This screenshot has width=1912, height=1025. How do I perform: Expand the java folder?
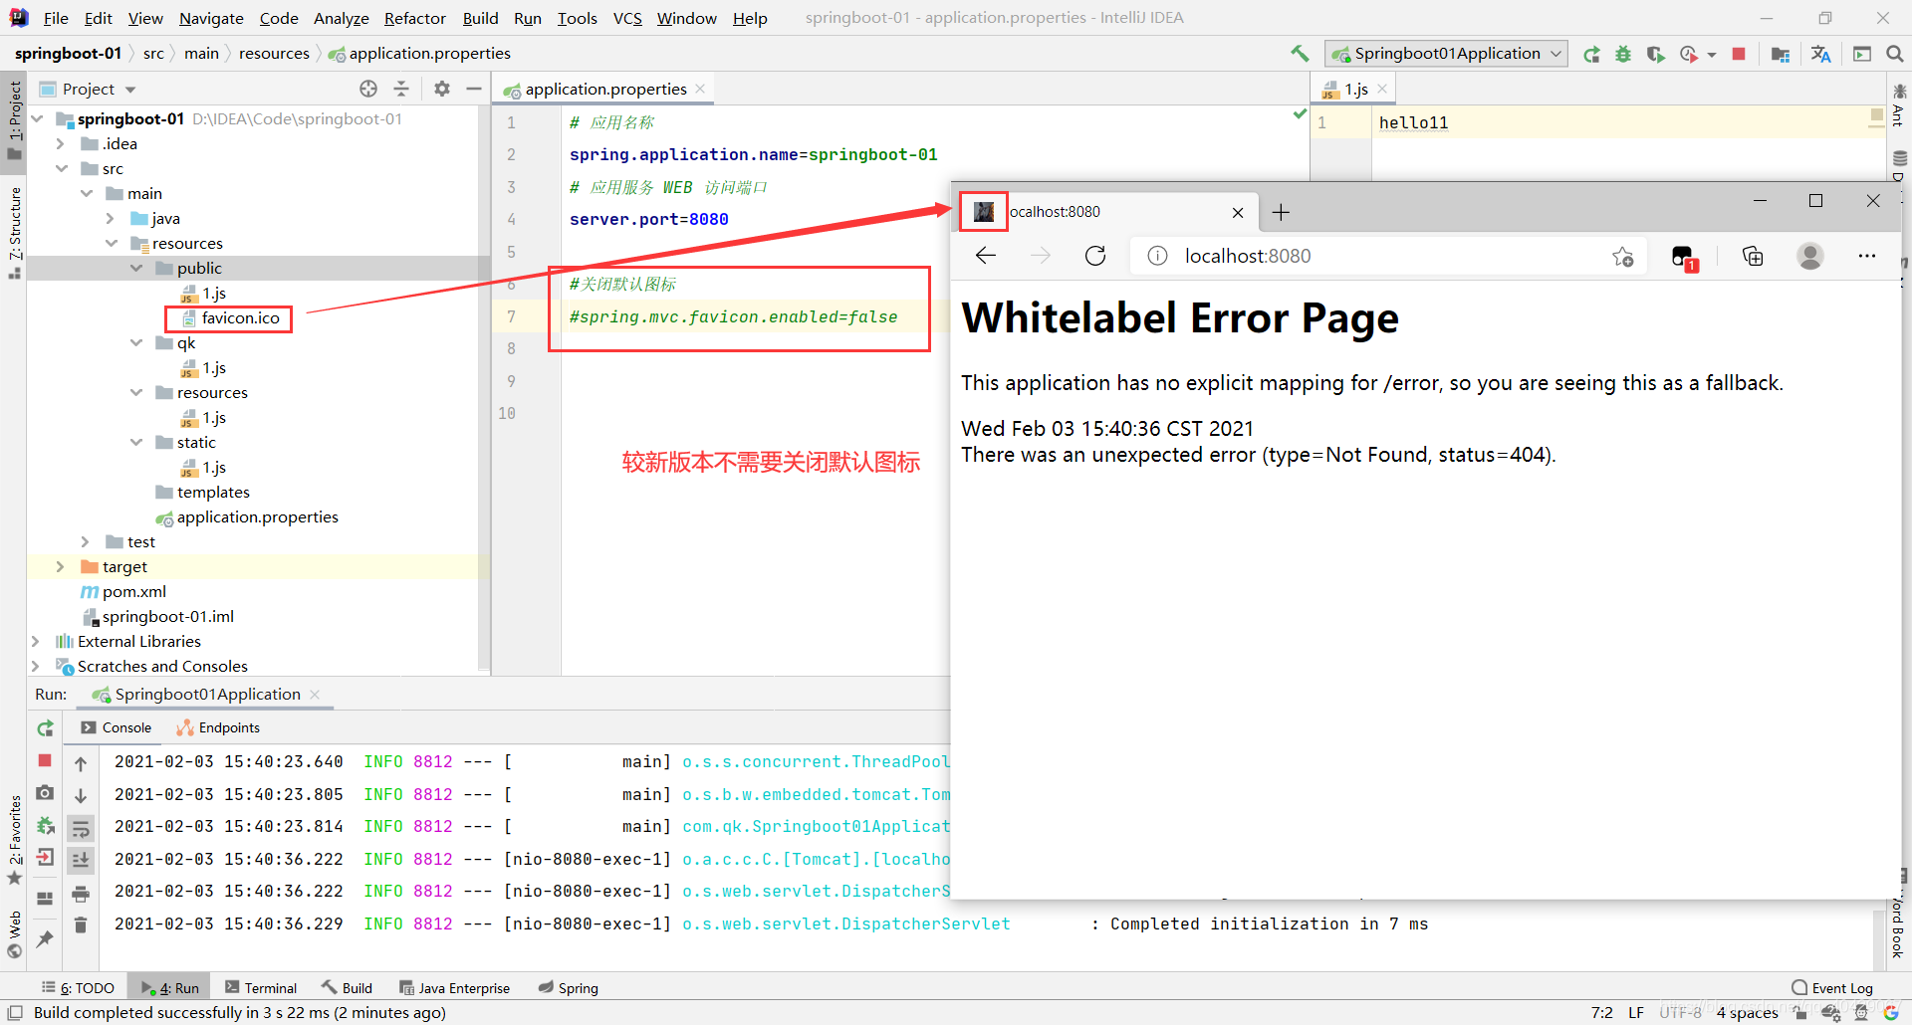pos(111,218)
